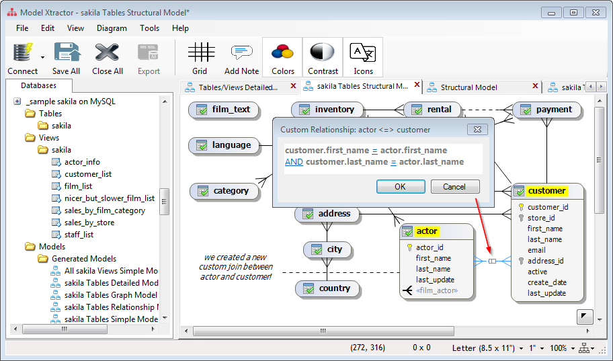Click the Add Note speech bubble icon
Screen dimensions: 613x361
[x=241, y=52]
